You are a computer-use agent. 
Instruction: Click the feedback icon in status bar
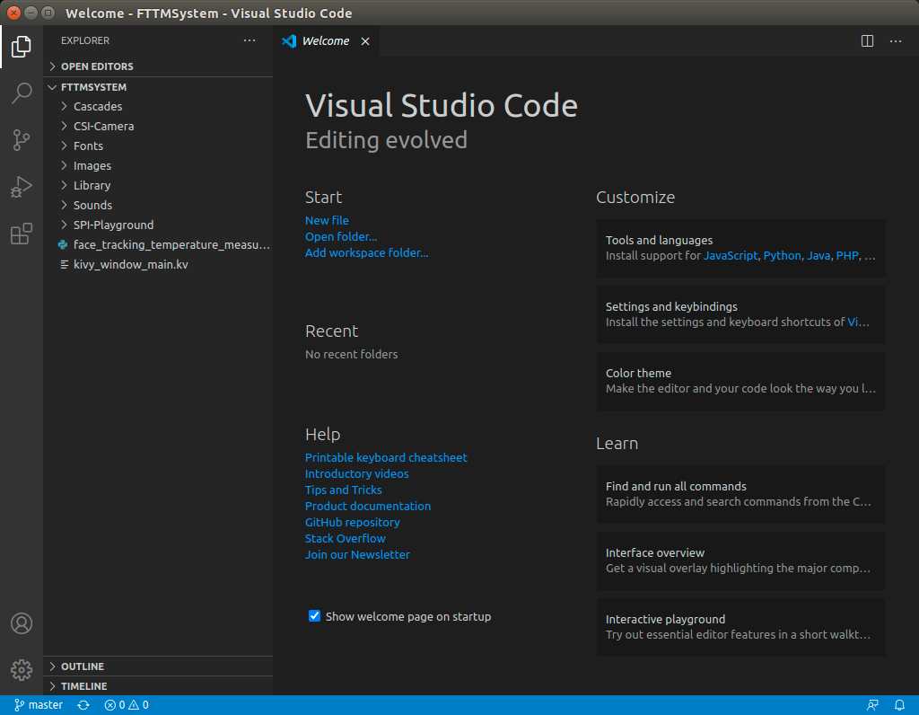tap(872, 705)
